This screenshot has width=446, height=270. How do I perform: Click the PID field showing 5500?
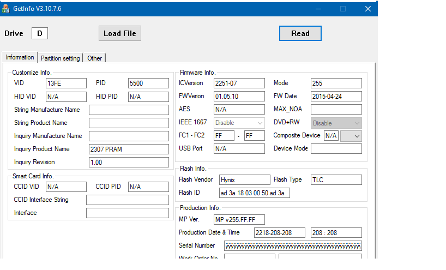pos(148,83)
